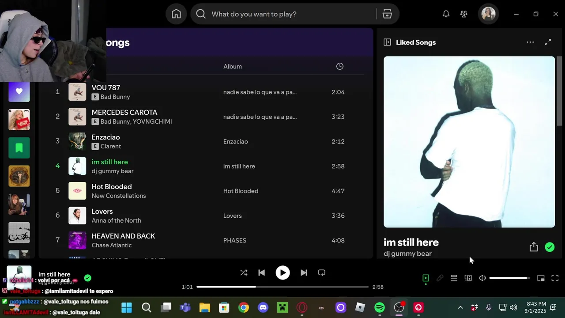Show hidden system tray icons

[x=460, y=307]
